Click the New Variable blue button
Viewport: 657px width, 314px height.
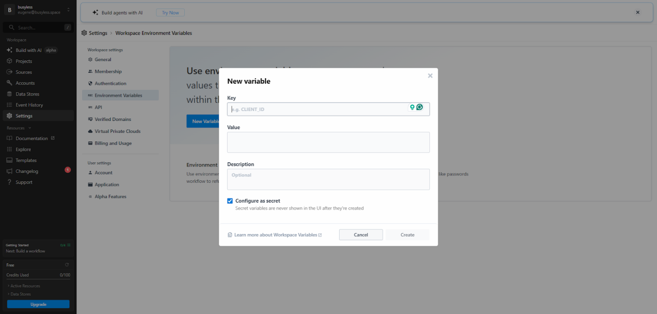point(203,121)
